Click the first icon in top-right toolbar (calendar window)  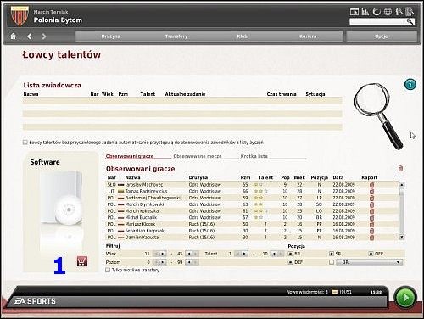tap(354, 12)
